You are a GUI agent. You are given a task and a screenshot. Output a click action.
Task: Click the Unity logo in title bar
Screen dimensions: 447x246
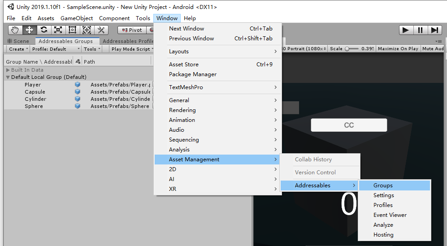11,7
